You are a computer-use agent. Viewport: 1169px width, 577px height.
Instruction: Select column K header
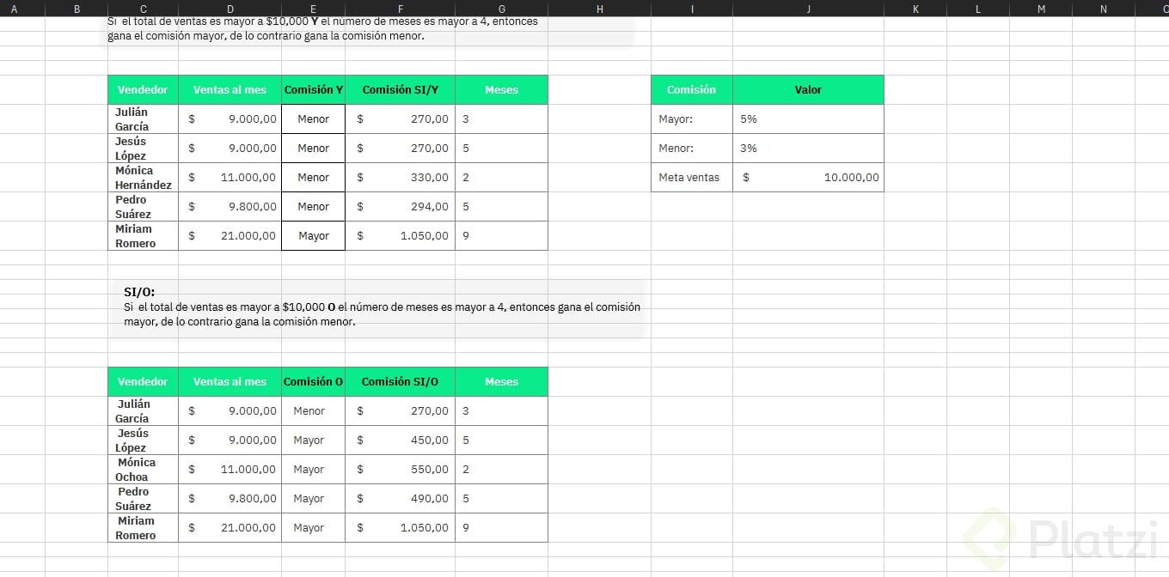coord(915,9)
